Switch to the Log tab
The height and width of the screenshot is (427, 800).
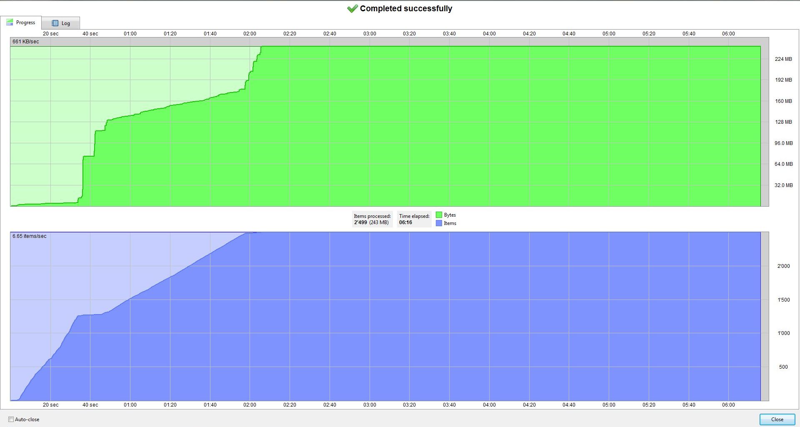tap(61, 23)
